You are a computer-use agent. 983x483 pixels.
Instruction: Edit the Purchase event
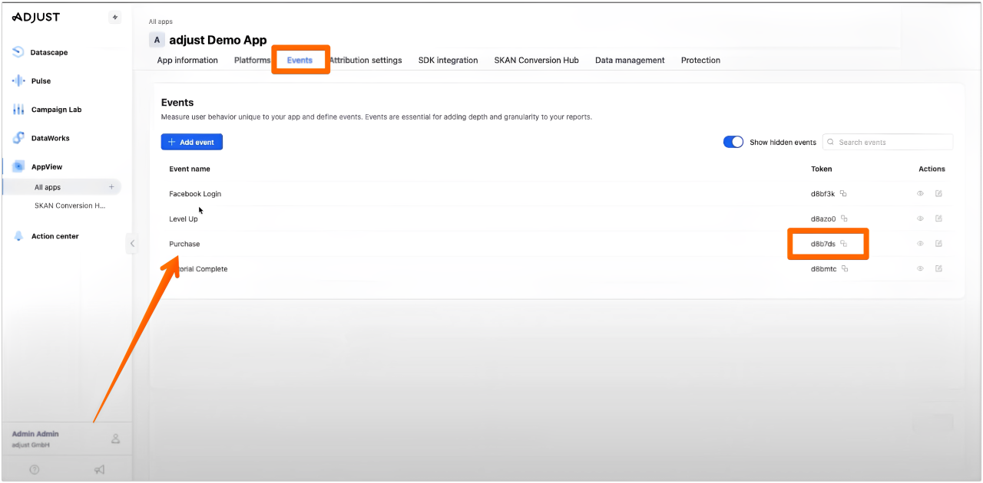point(938,244)
